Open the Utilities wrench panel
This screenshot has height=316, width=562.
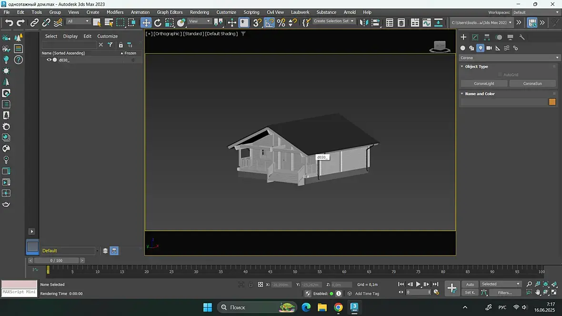point(522,37)
